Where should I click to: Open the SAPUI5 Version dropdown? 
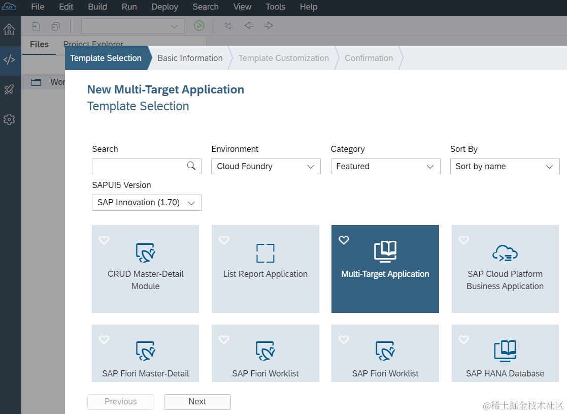click(147, 203)
